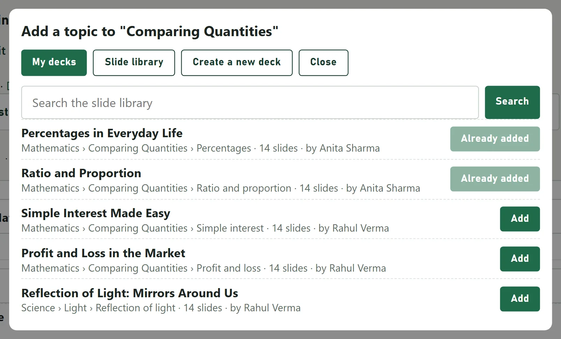The image size is (561, 339).
Task: Select the title Reflection of Light: Mirrors Around Us
Action: pyautogui.click(x=130, y=293)
